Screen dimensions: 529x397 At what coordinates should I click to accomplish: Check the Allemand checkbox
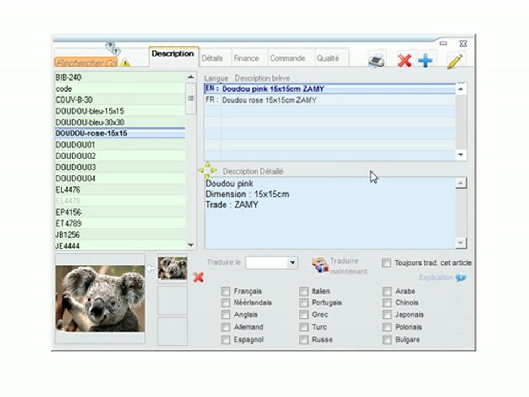(226, 327)
